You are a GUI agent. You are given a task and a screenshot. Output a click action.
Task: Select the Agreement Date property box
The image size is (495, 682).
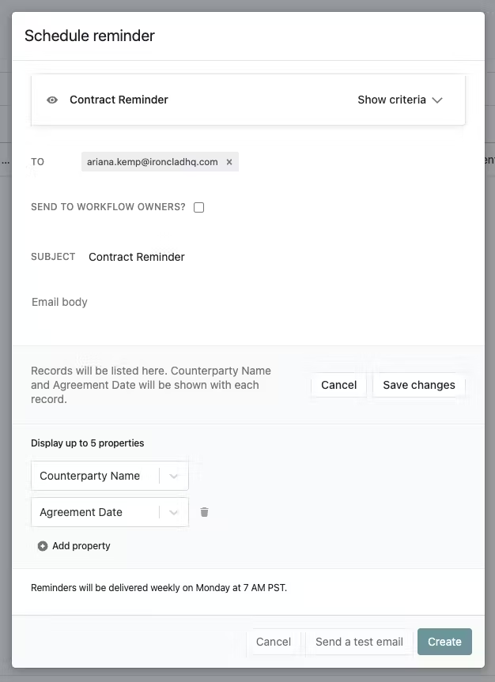(110, 512)
